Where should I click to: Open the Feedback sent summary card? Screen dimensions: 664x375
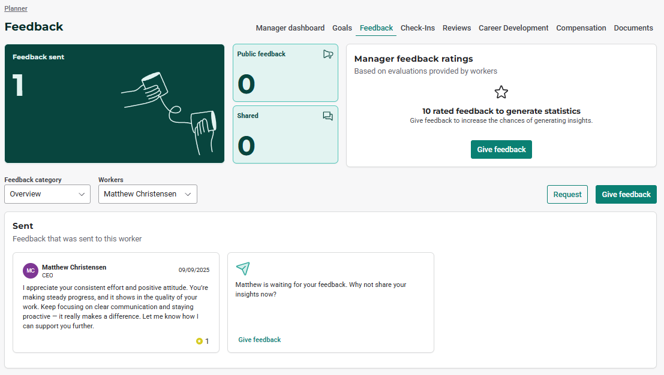(x=115, y=103)
